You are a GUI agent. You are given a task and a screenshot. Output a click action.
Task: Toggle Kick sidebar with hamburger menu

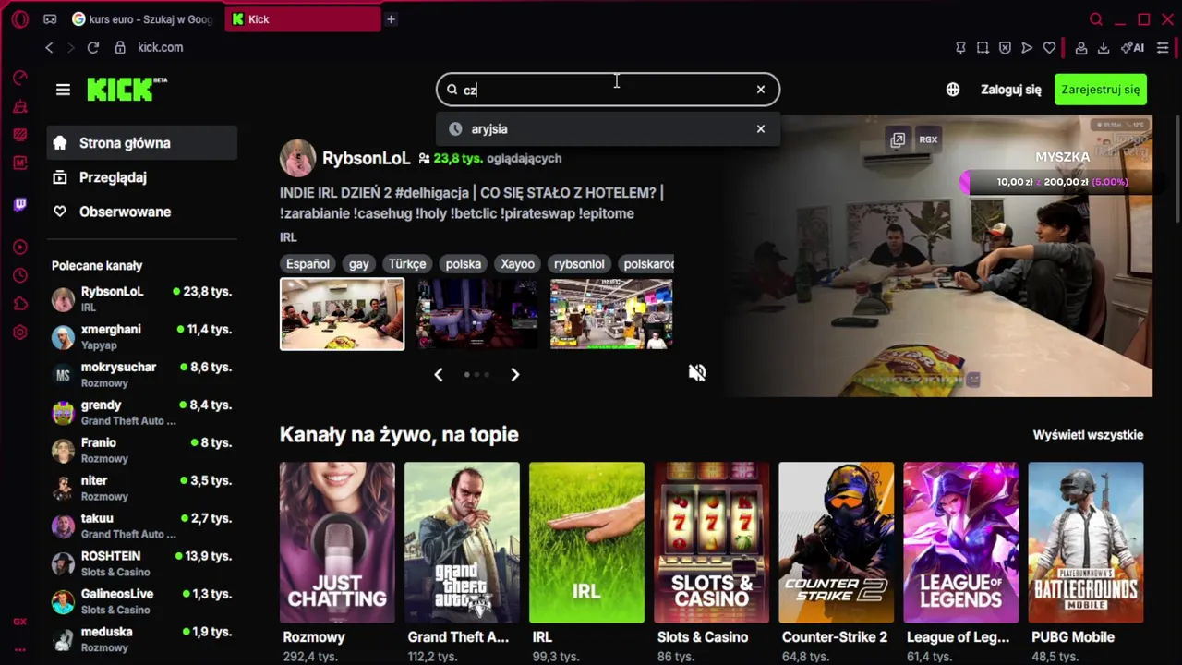tap(63, 90)
